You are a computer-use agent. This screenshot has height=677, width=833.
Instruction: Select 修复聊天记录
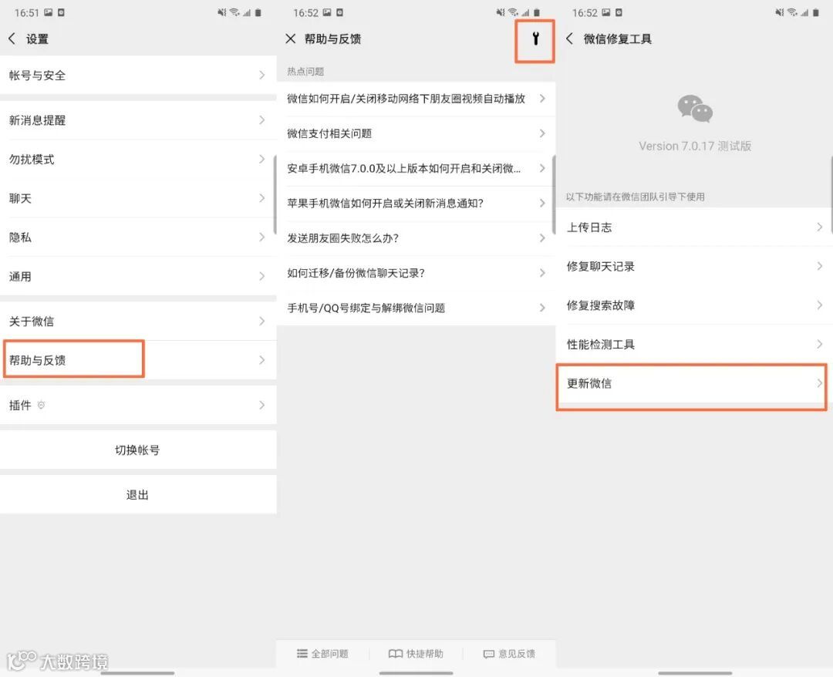click(x=694, y=266)
